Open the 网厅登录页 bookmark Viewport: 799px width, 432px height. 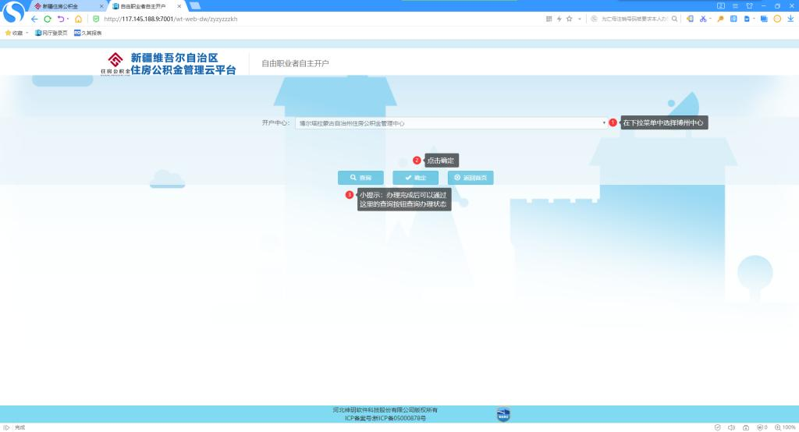click(51, 33)
